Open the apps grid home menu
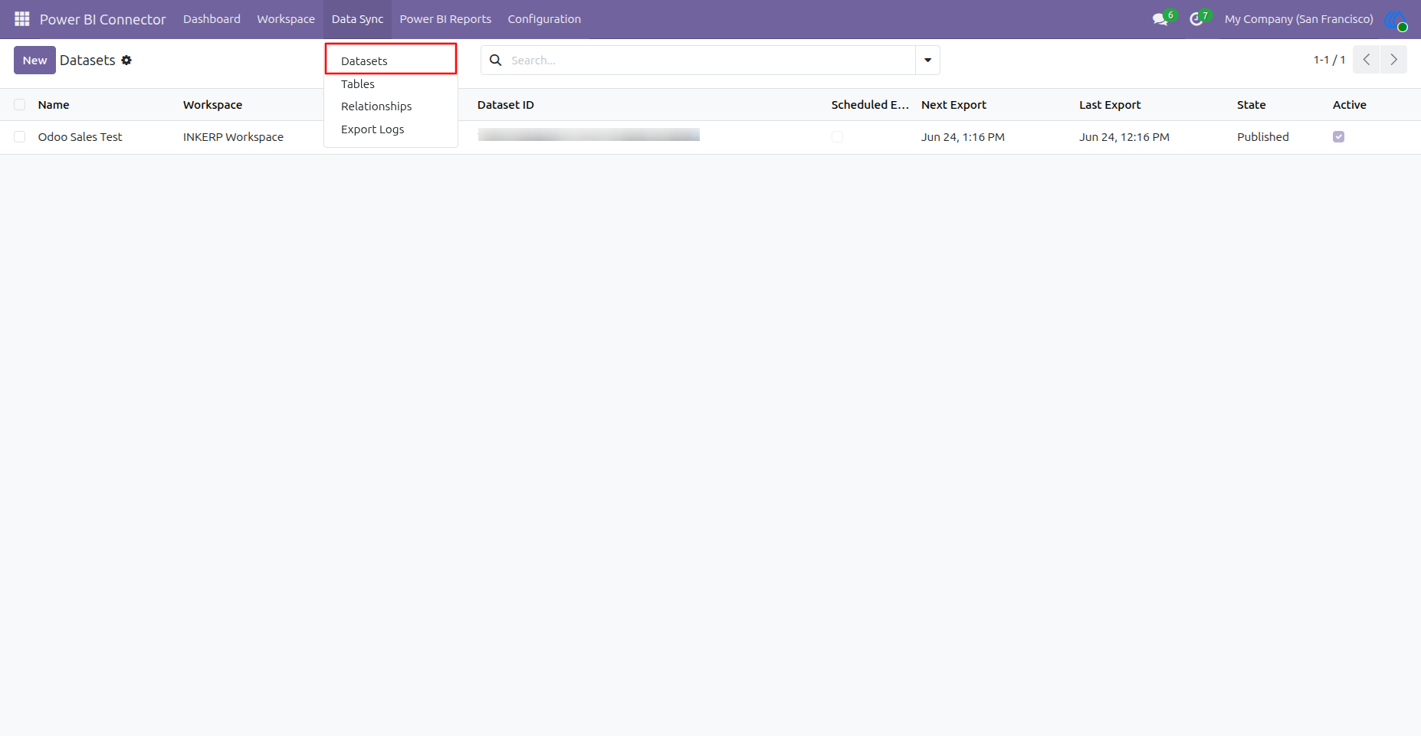This screenshot has height=736, width=1421. pos(21,19)
